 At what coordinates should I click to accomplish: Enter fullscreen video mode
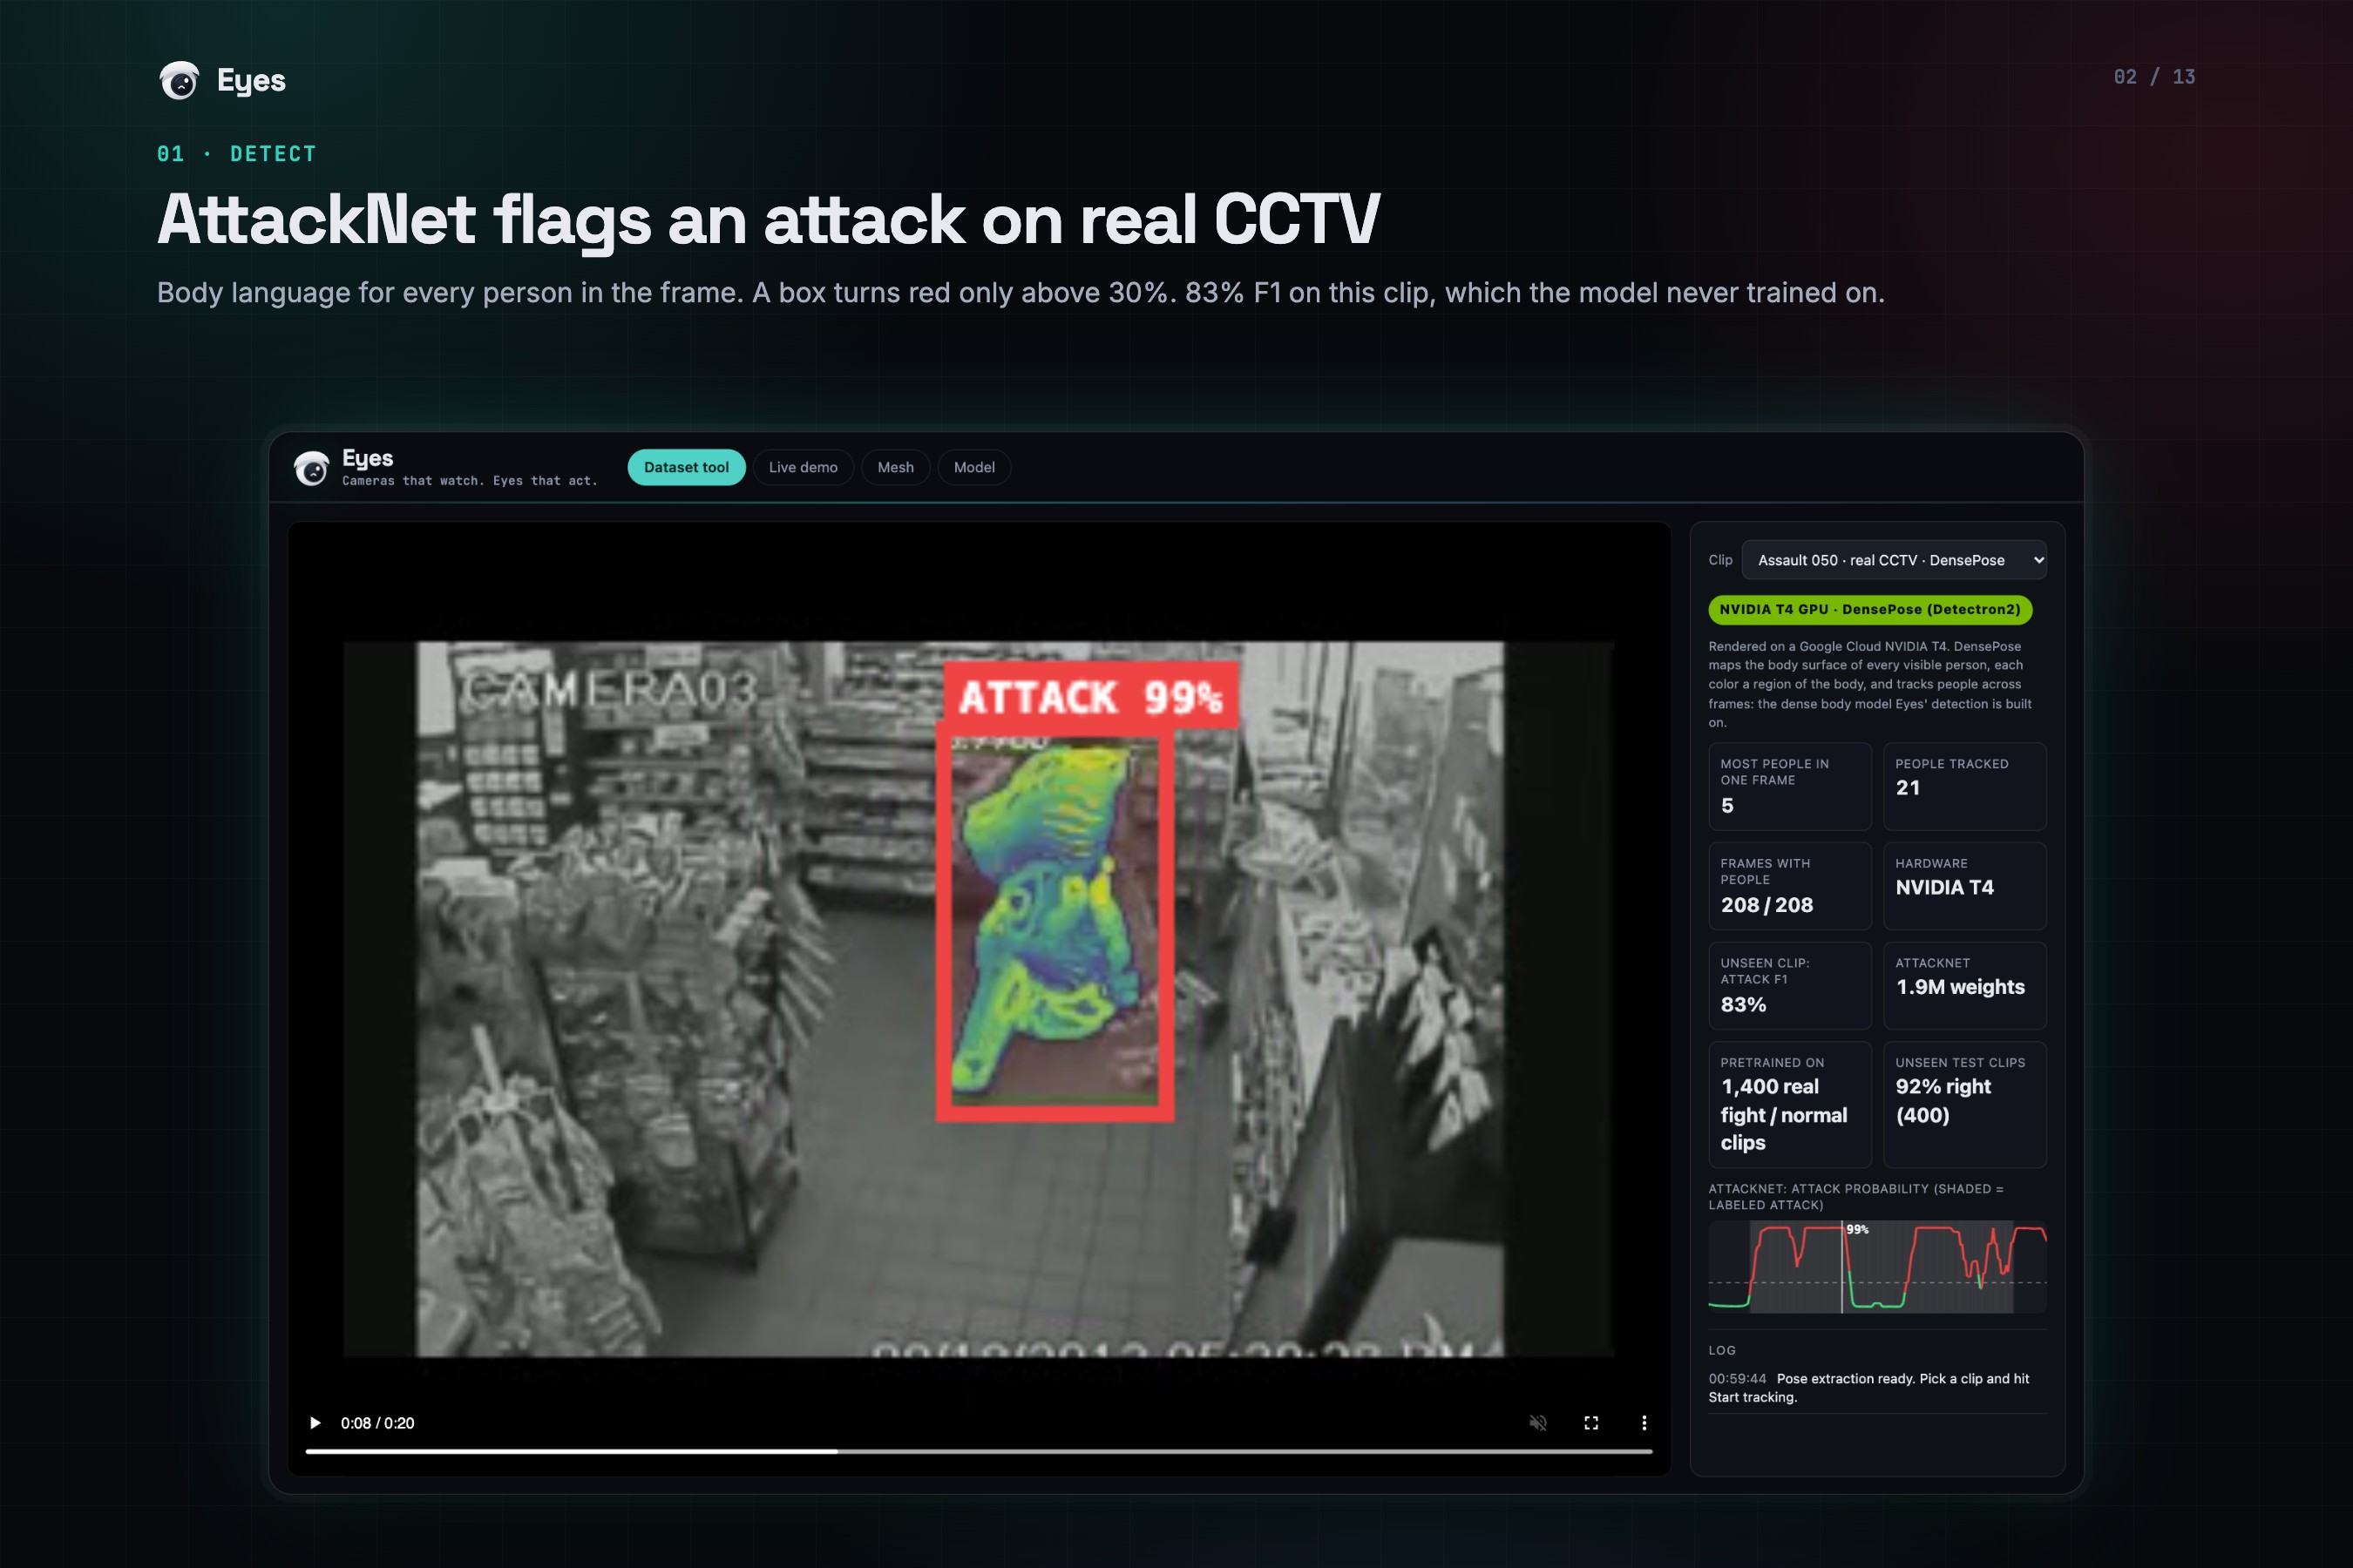click(1590, 1423)
